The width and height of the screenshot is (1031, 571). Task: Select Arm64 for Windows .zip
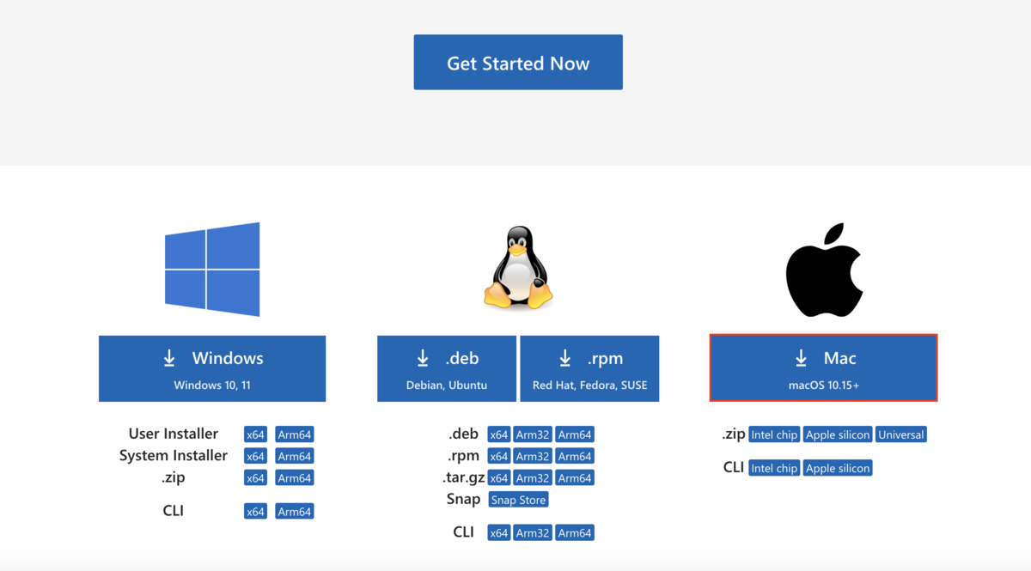tap(295, 477)
